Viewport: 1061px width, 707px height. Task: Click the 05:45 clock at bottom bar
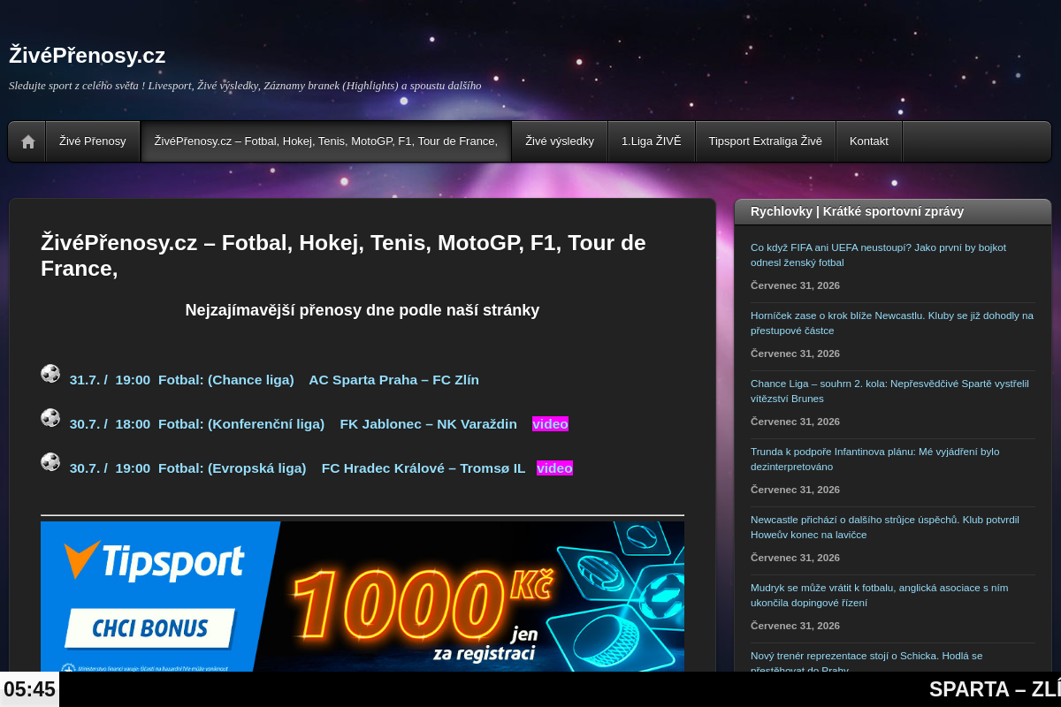[29, 689]
